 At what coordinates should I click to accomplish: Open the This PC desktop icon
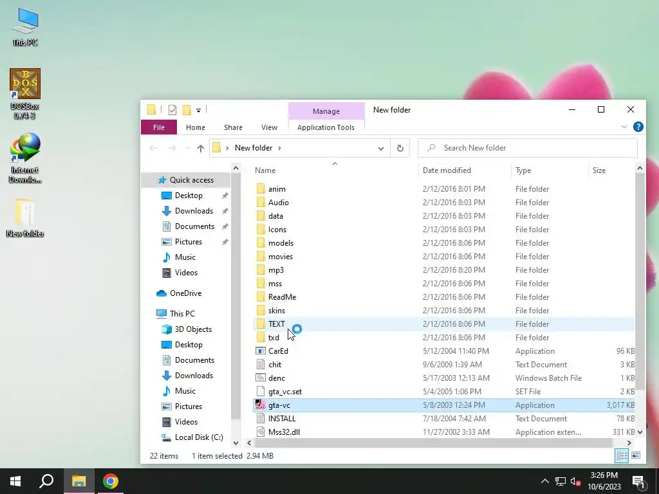click(x=25, y=26)
